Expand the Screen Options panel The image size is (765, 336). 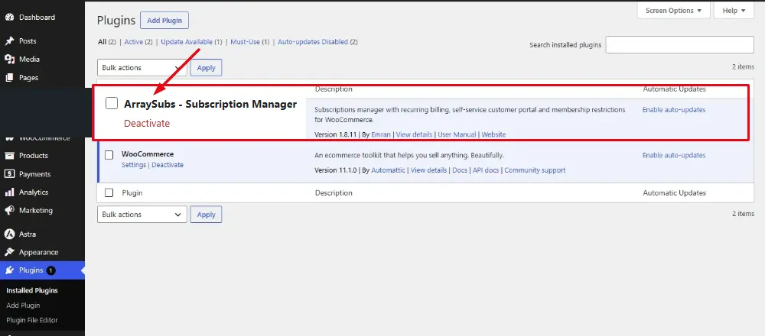tap(673, 10)
